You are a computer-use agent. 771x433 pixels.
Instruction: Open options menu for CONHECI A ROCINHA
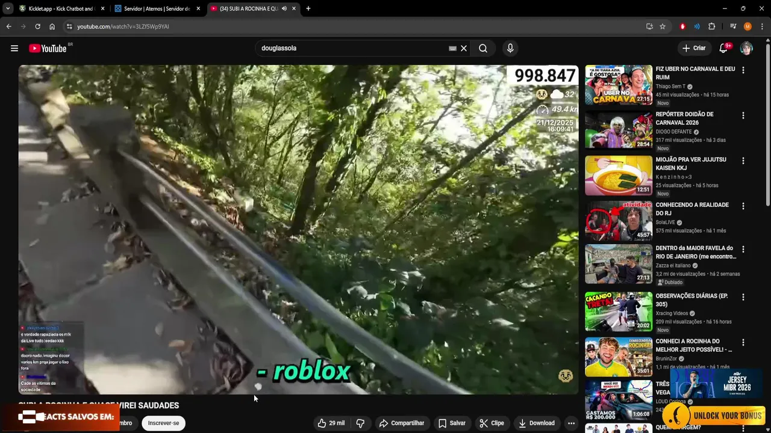click(743, 342)
